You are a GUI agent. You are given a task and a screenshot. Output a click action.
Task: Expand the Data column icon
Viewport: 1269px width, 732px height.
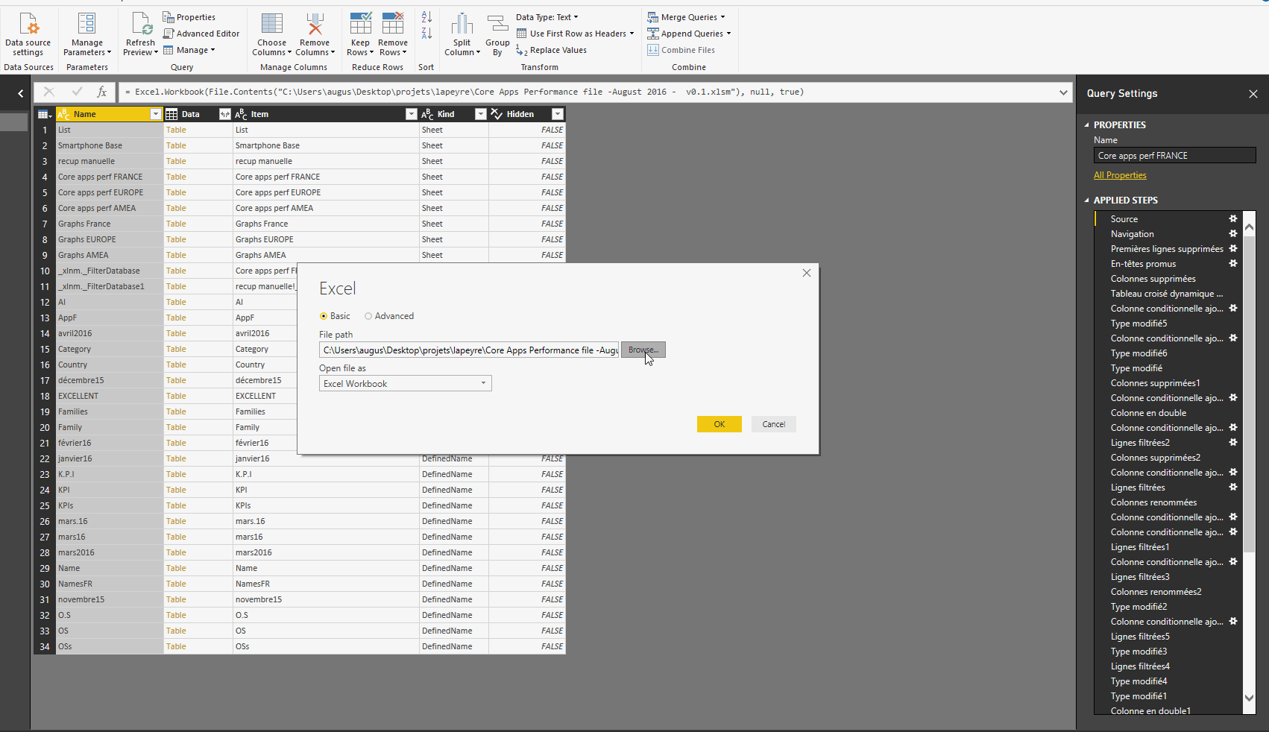tap(225, 114)
